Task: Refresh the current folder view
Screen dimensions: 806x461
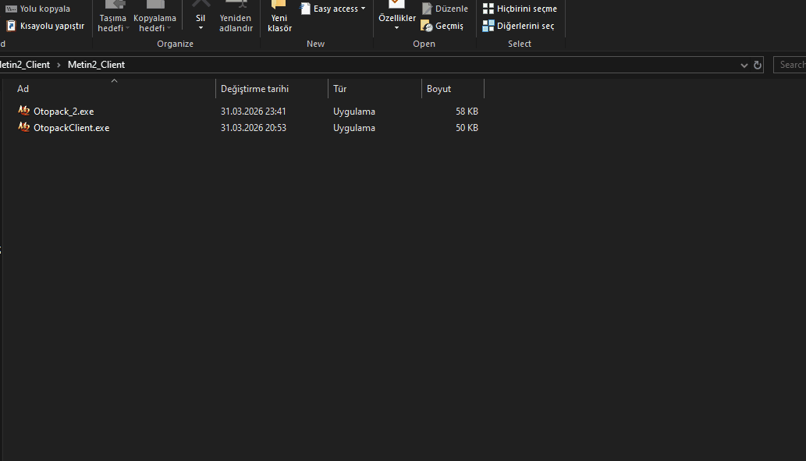Action: (757, 66)
